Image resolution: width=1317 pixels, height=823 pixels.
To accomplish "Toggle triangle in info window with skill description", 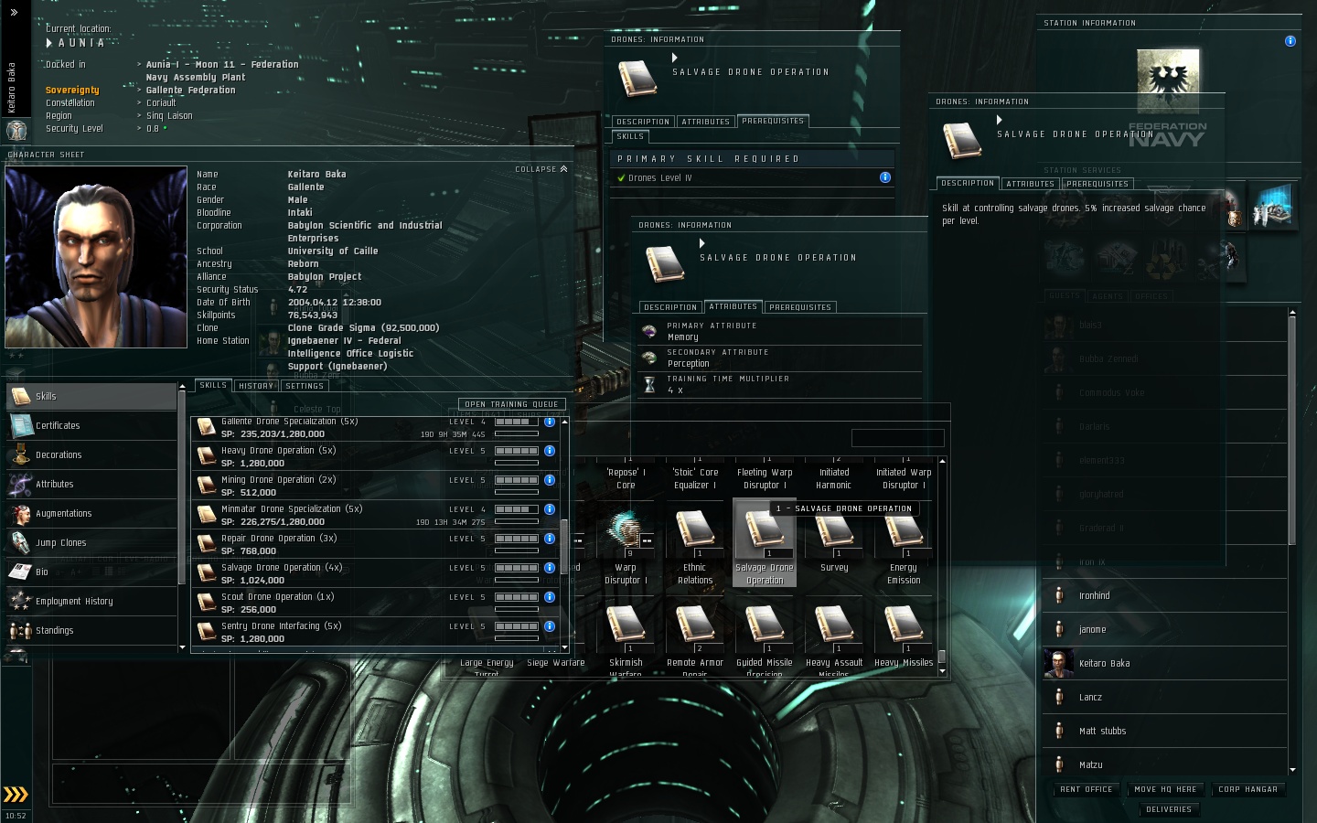I will click(x=1000, y=120).
